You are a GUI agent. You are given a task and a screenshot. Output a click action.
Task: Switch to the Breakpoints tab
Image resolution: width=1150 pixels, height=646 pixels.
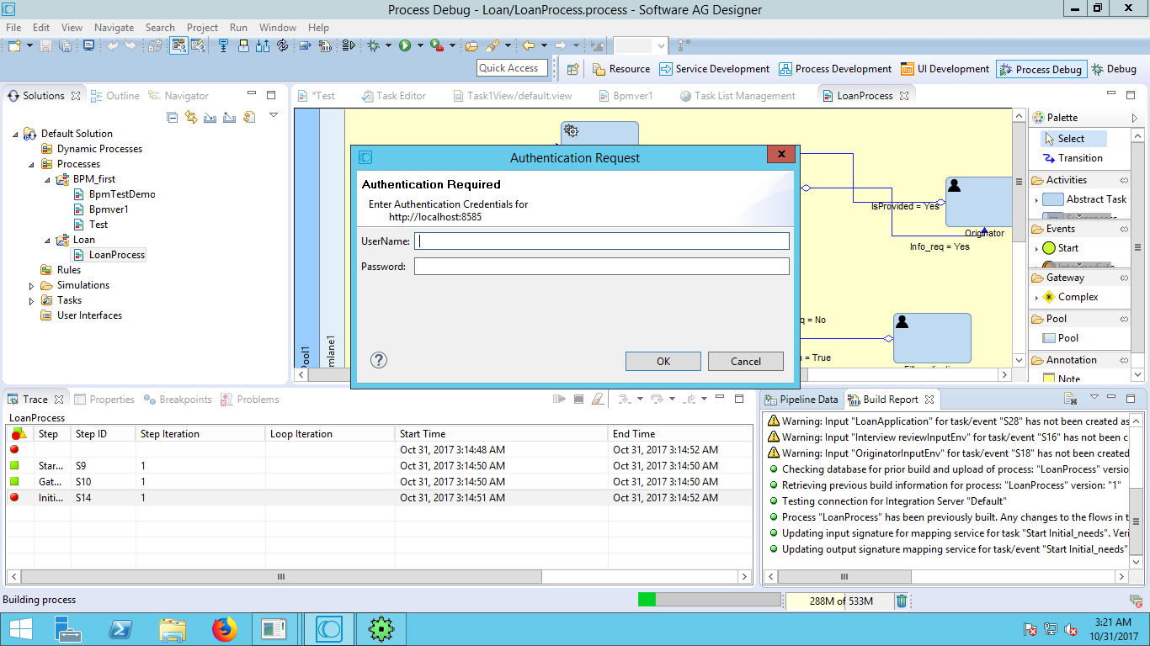tap(178, 400)
